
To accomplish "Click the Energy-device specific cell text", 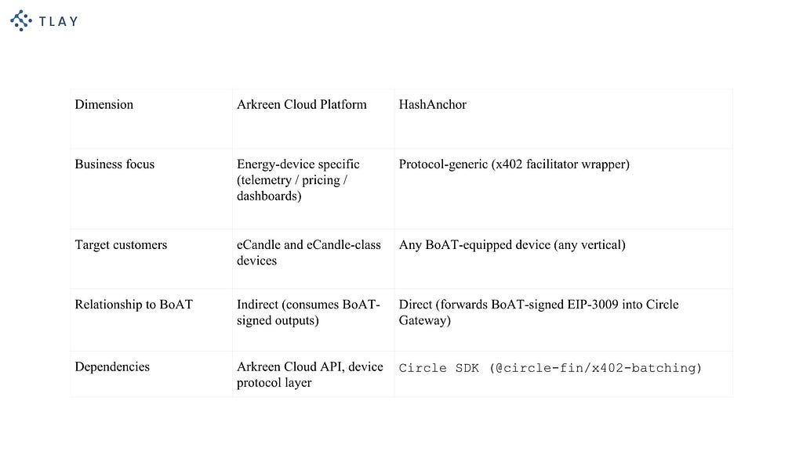I will pos(298,180).
